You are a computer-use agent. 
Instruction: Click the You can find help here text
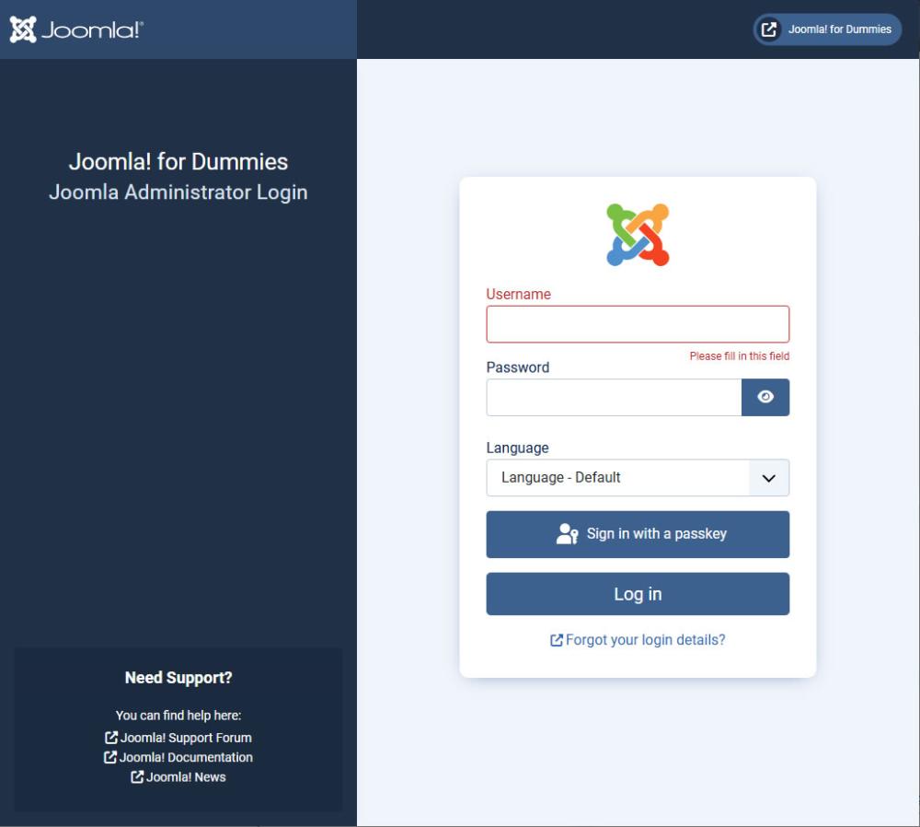[178, 716]
